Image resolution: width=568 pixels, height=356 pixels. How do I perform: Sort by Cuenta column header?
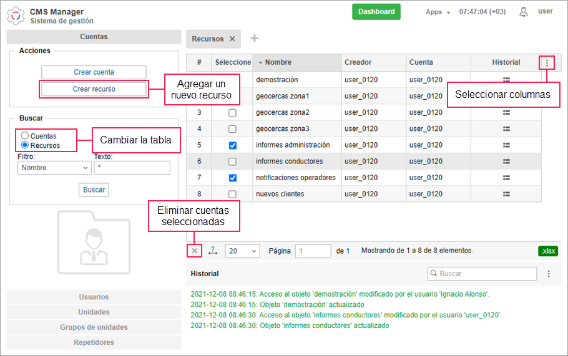click(x=438, y=62)
